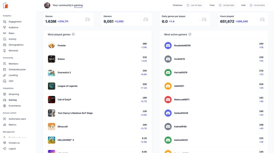Click the Streaming sidebar icon
The height and width of the screenshot is (153, 274).
click(4, 94)
